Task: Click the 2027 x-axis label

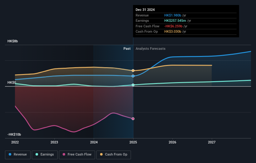Action: 212,142
